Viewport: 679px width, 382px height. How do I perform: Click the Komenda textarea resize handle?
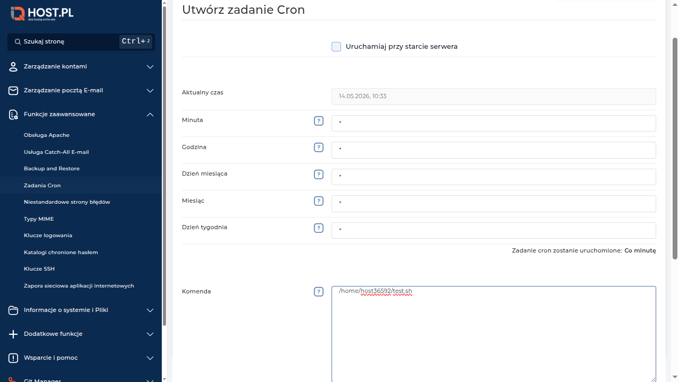point(652,378)
